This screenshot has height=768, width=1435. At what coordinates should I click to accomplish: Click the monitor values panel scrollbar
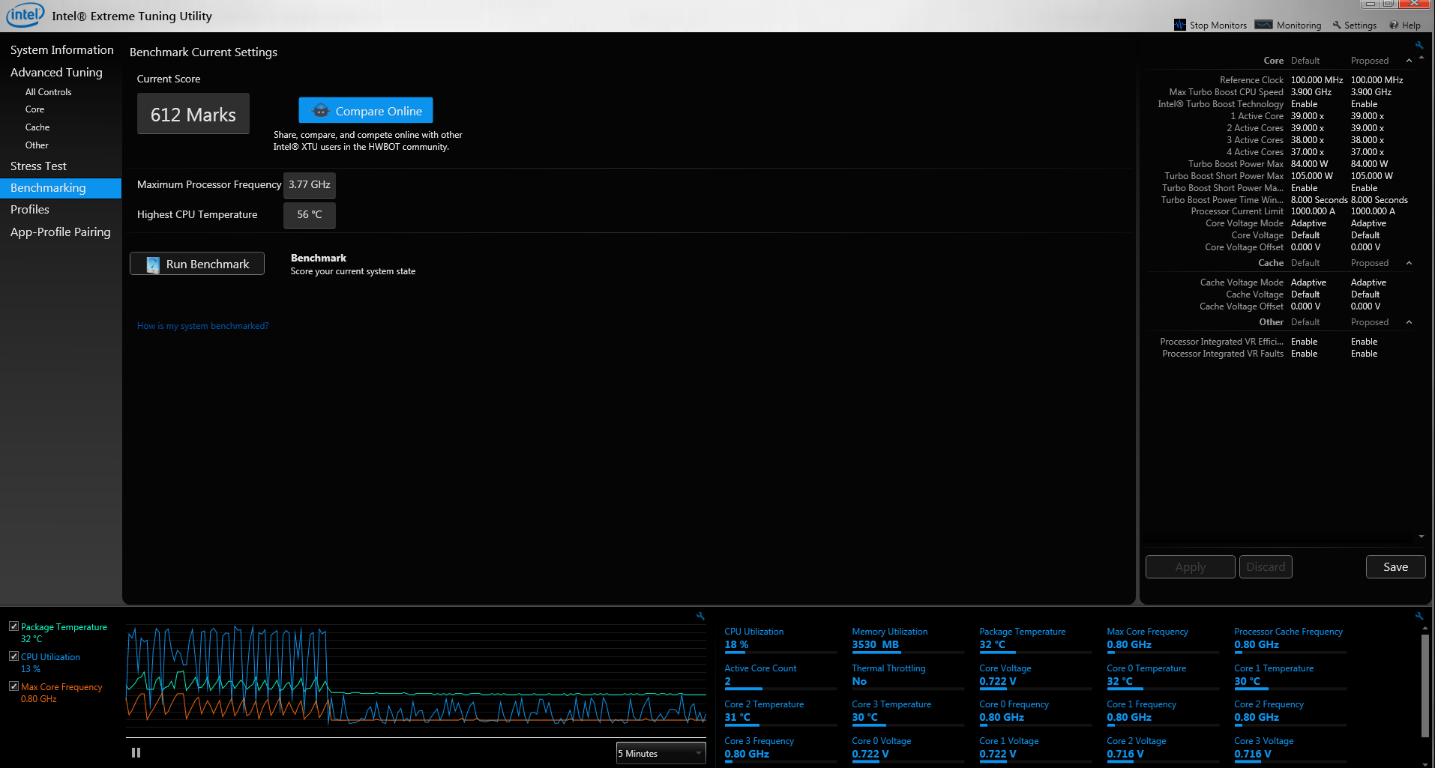click(1425, 686)
